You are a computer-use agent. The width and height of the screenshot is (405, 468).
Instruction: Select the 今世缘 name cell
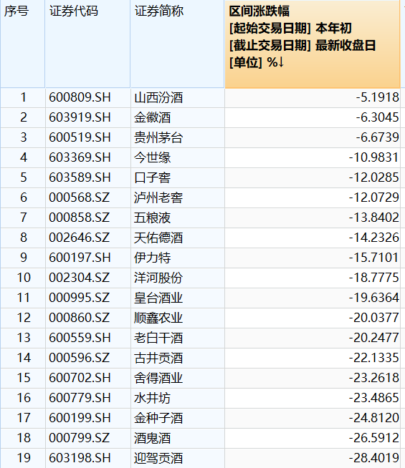tap(178, 158)
